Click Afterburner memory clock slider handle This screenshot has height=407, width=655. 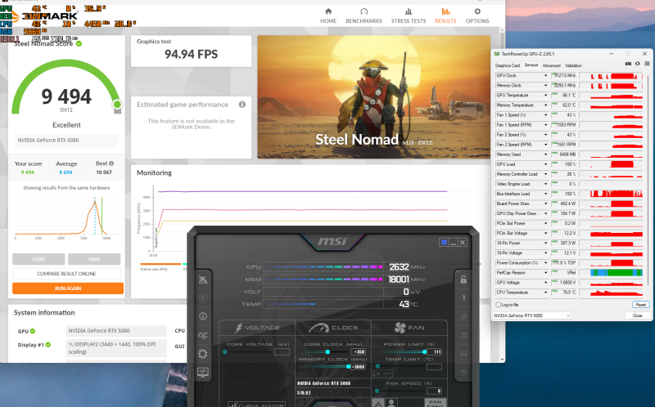(x=349, y=367)
